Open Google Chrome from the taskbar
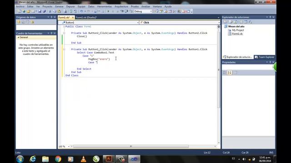 click(58, 159)
